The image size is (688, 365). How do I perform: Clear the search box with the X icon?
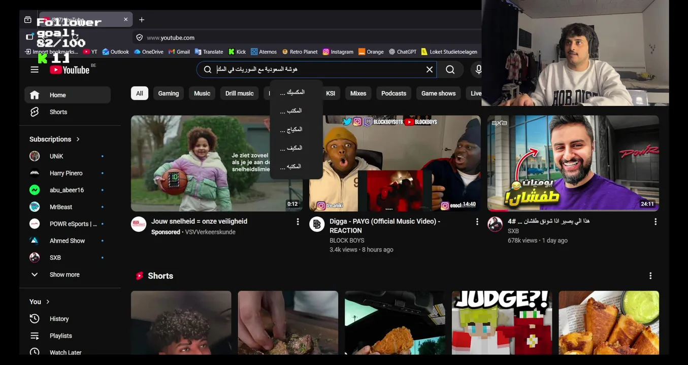pos(430,69)
